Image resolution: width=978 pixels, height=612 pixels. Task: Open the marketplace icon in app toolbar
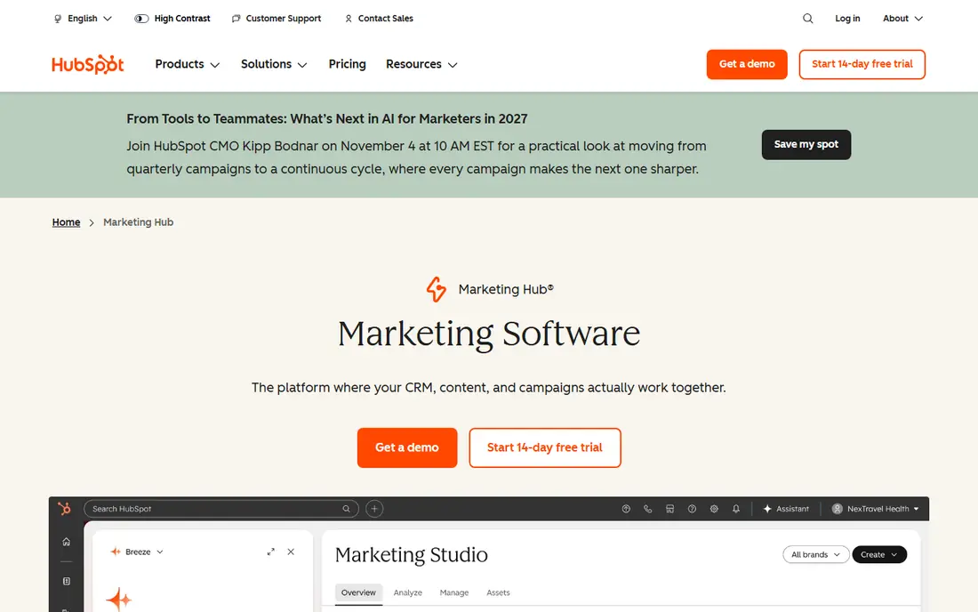669,509
